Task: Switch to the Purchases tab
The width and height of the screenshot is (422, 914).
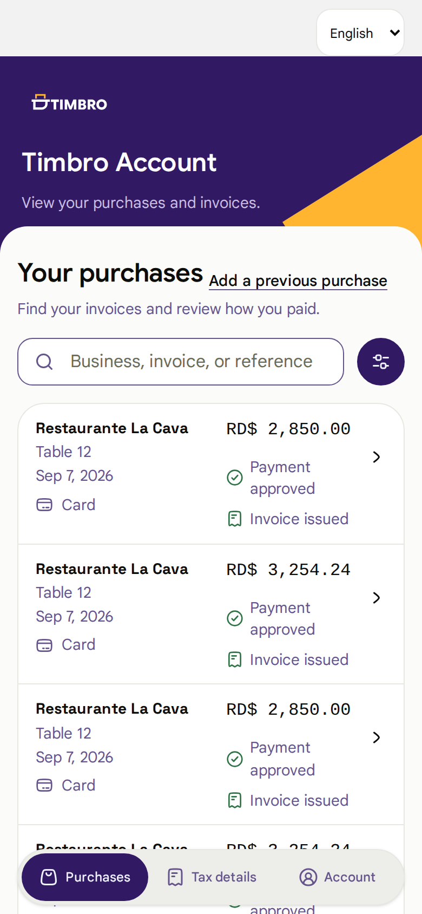Action: [x=85, y=877]
